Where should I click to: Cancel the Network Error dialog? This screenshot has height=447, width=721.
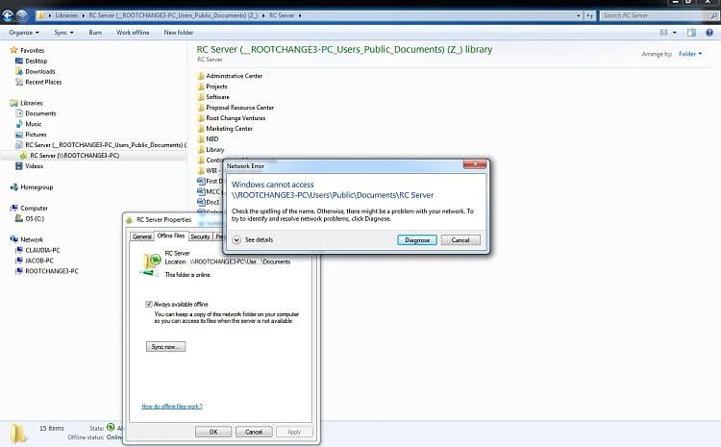pyautogui.click(x=460, y=240)
